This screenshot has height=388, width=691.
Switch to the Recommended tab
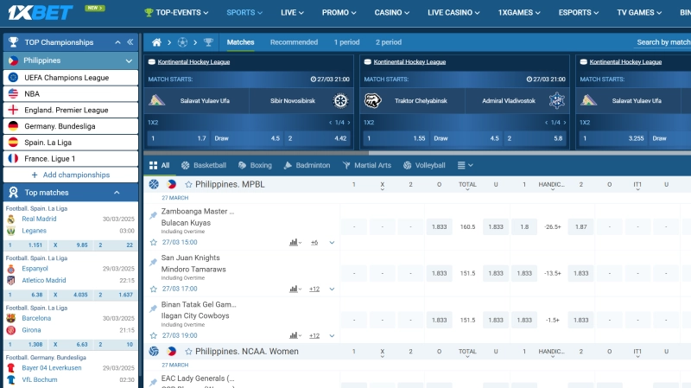(294, 42)
